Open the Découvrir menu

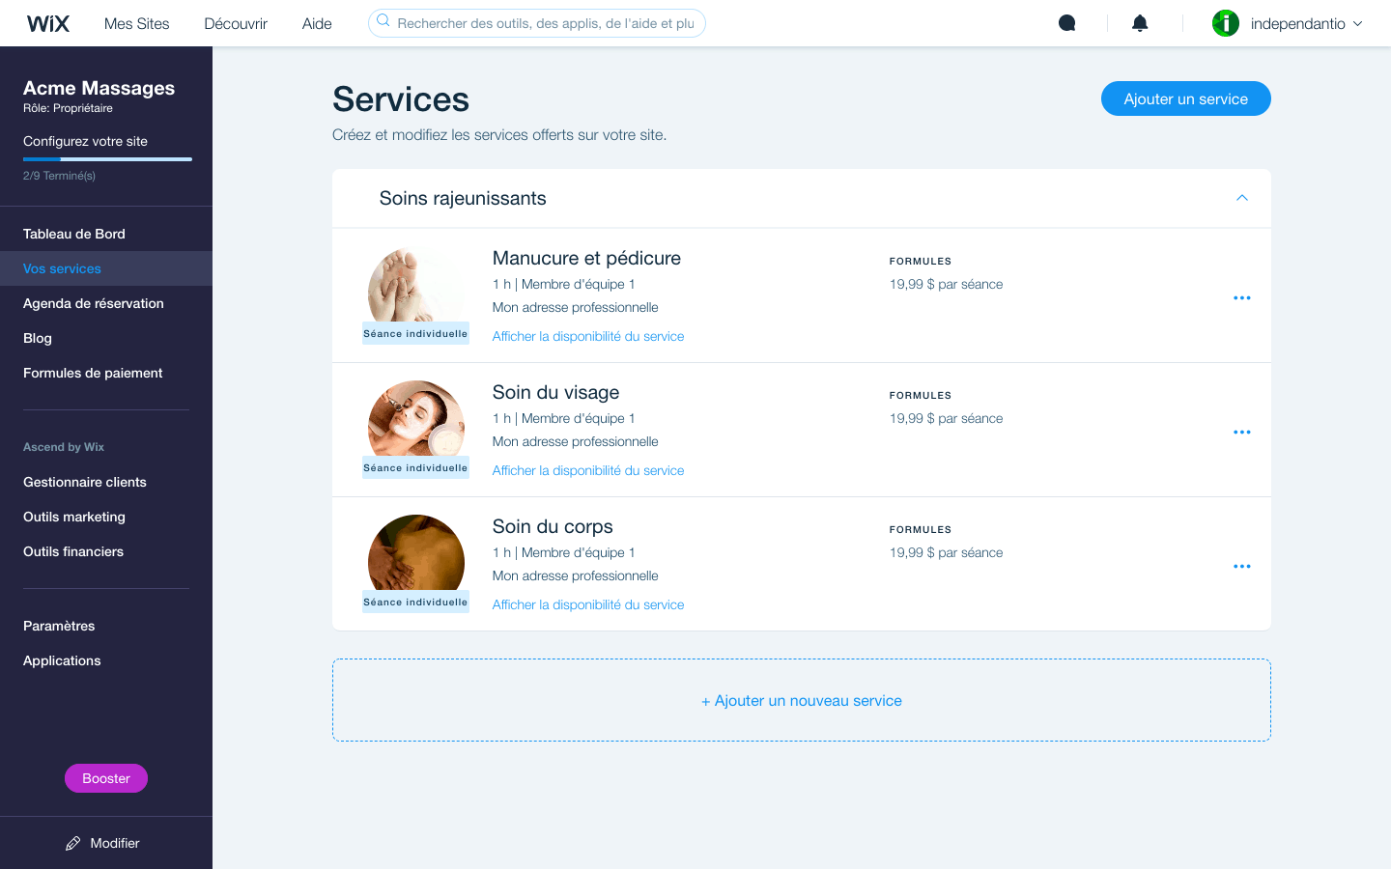pos(236,23)
